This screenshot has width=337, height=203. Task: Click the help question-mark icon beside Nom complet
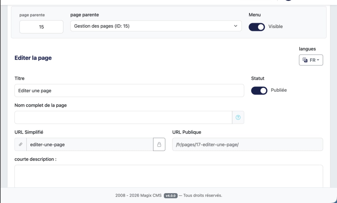click(x=238, y=118)
